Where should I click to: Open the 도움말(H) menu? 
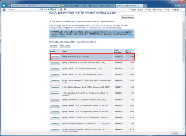tap(175, 10)
